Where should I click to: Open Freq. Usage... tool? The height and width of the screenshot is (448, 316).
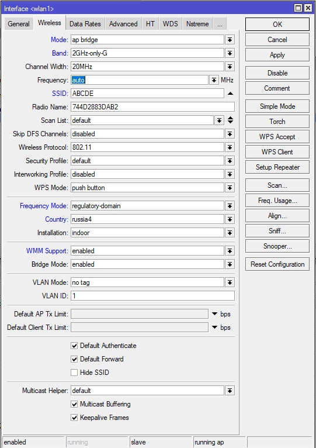click(277, 200)
